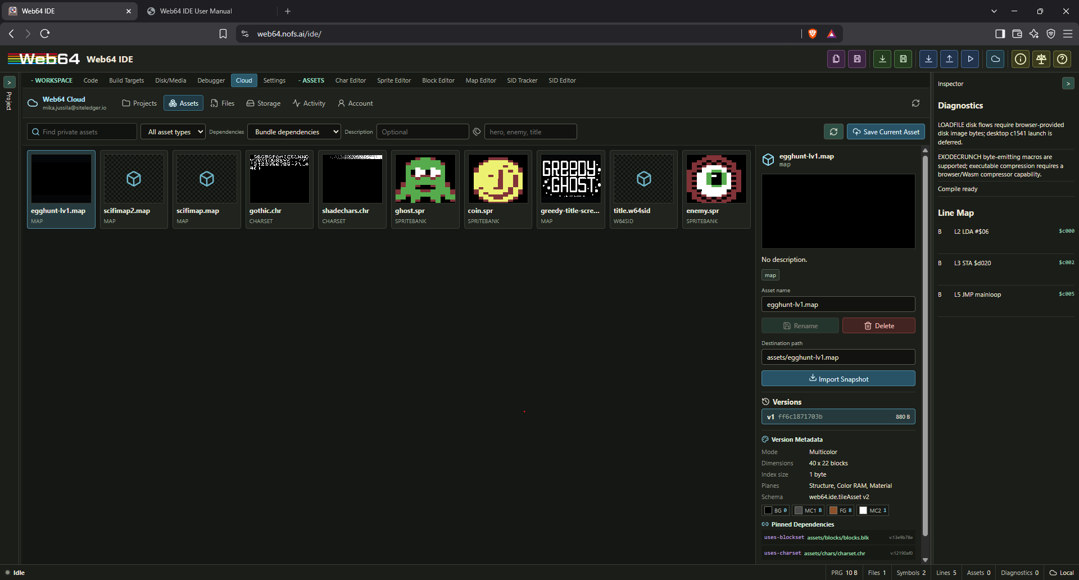The height and width of the screenshot is (580, 1079).
Task: Open the browser sidebar panel icon
Action: [1000, 34]
